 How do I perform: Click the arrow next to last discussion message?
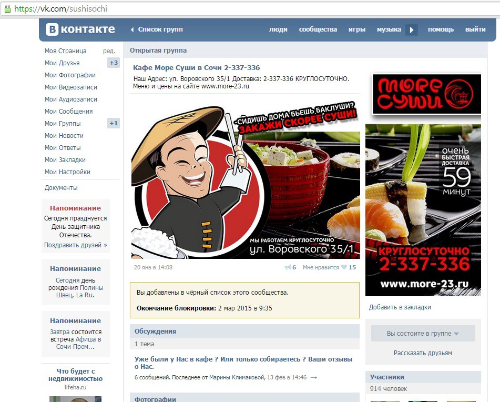[314, 377]
